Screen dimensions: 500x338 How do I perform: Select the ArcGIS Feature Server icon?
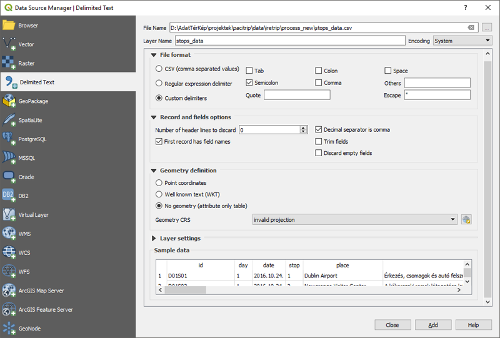(9, 309)
